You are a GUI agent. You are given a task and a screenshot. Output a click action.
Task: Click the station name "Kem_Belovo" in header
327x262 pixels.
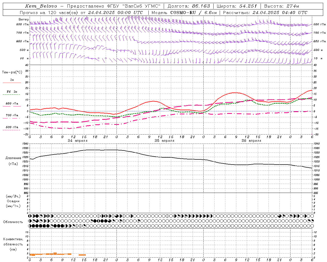coord(41,6)
